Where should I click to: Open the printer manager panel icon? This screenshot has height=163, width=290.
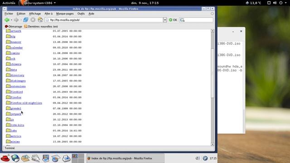(66, 158)
